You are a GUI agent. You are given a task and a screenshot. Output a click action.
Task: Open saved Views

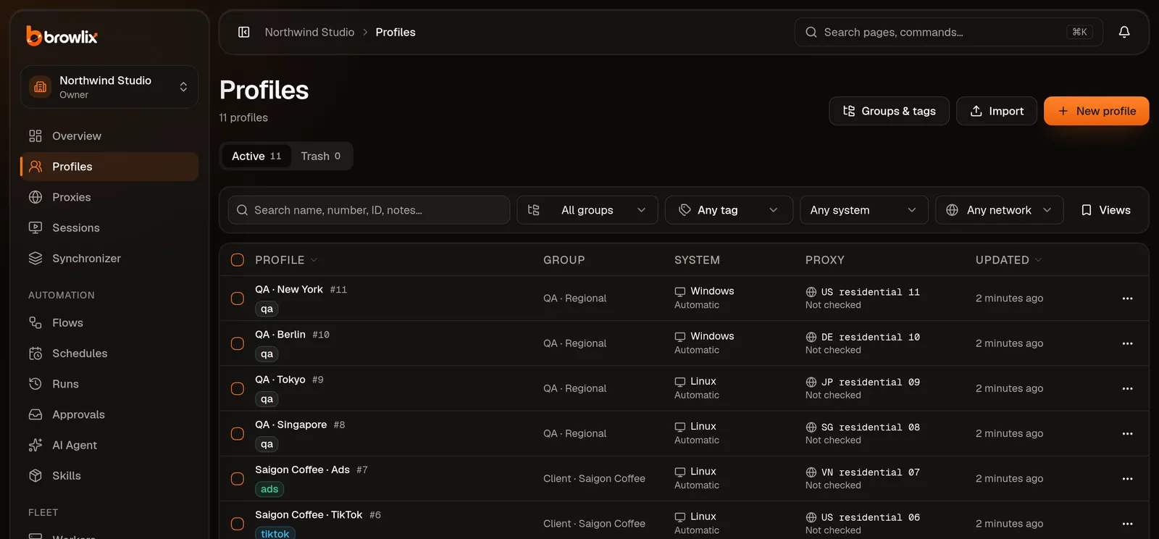pyautogui.click(x=1105, y=210)
